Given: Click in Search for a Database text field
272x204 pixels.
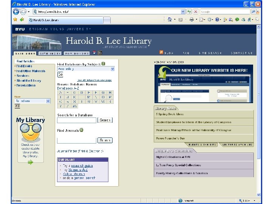Looking at the screenshot, I should pos(76,120).
